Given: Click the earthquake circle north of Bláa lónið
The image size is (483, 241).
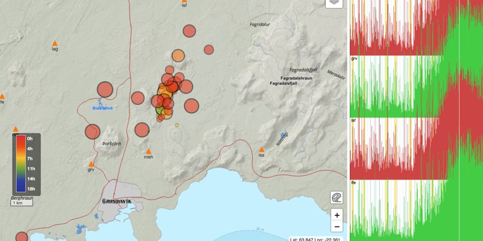Looking at the screenshot, I should tap(105, 90).
